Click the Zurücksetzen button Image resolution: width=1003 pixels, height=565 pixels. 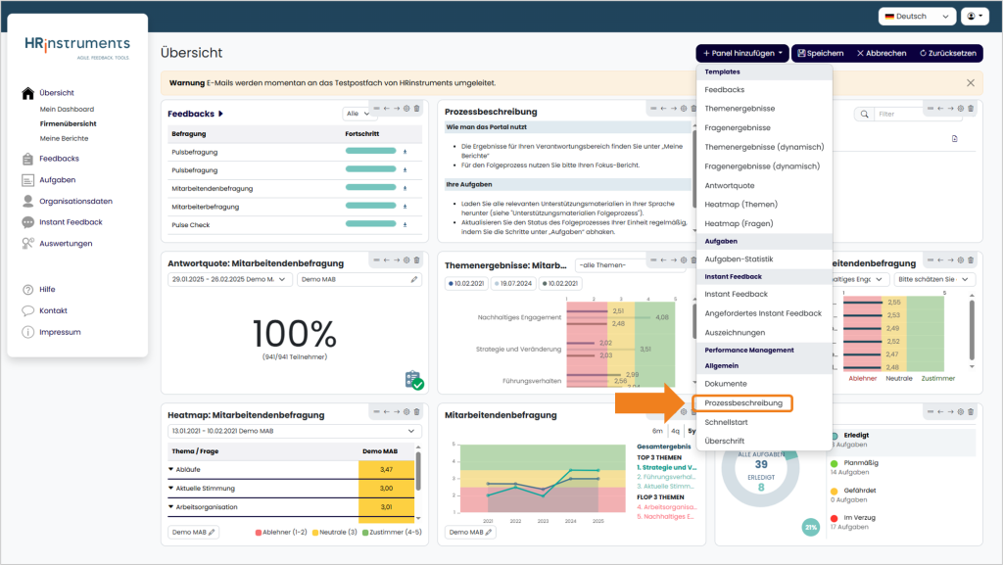pyautogui.click(x=947, y=53)
